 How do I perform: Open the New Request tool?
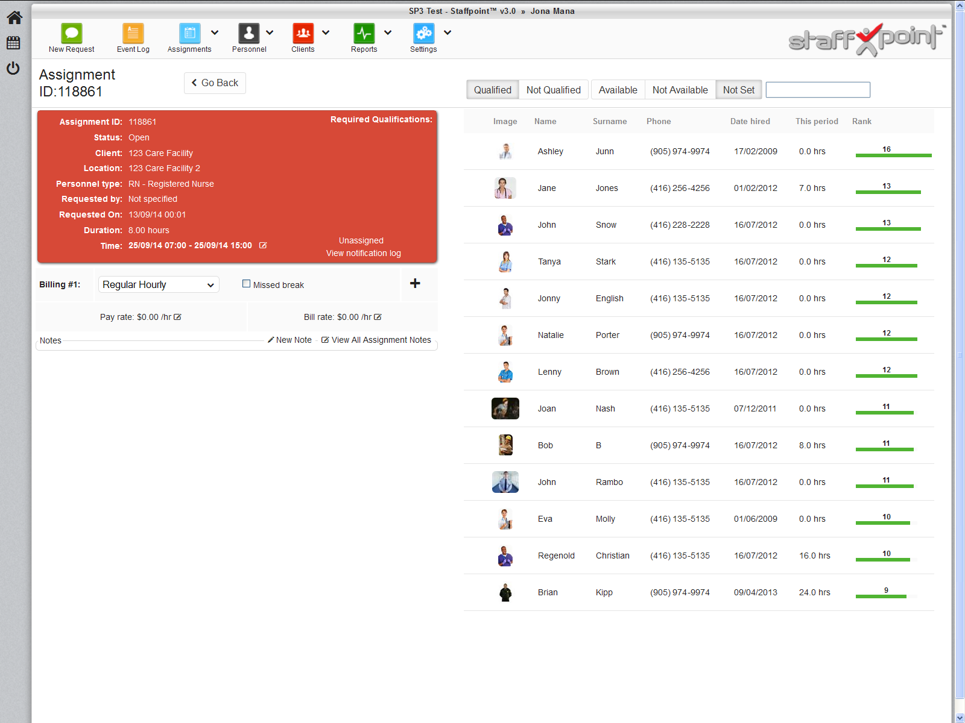pyautogui.click(x=71, y=37)
